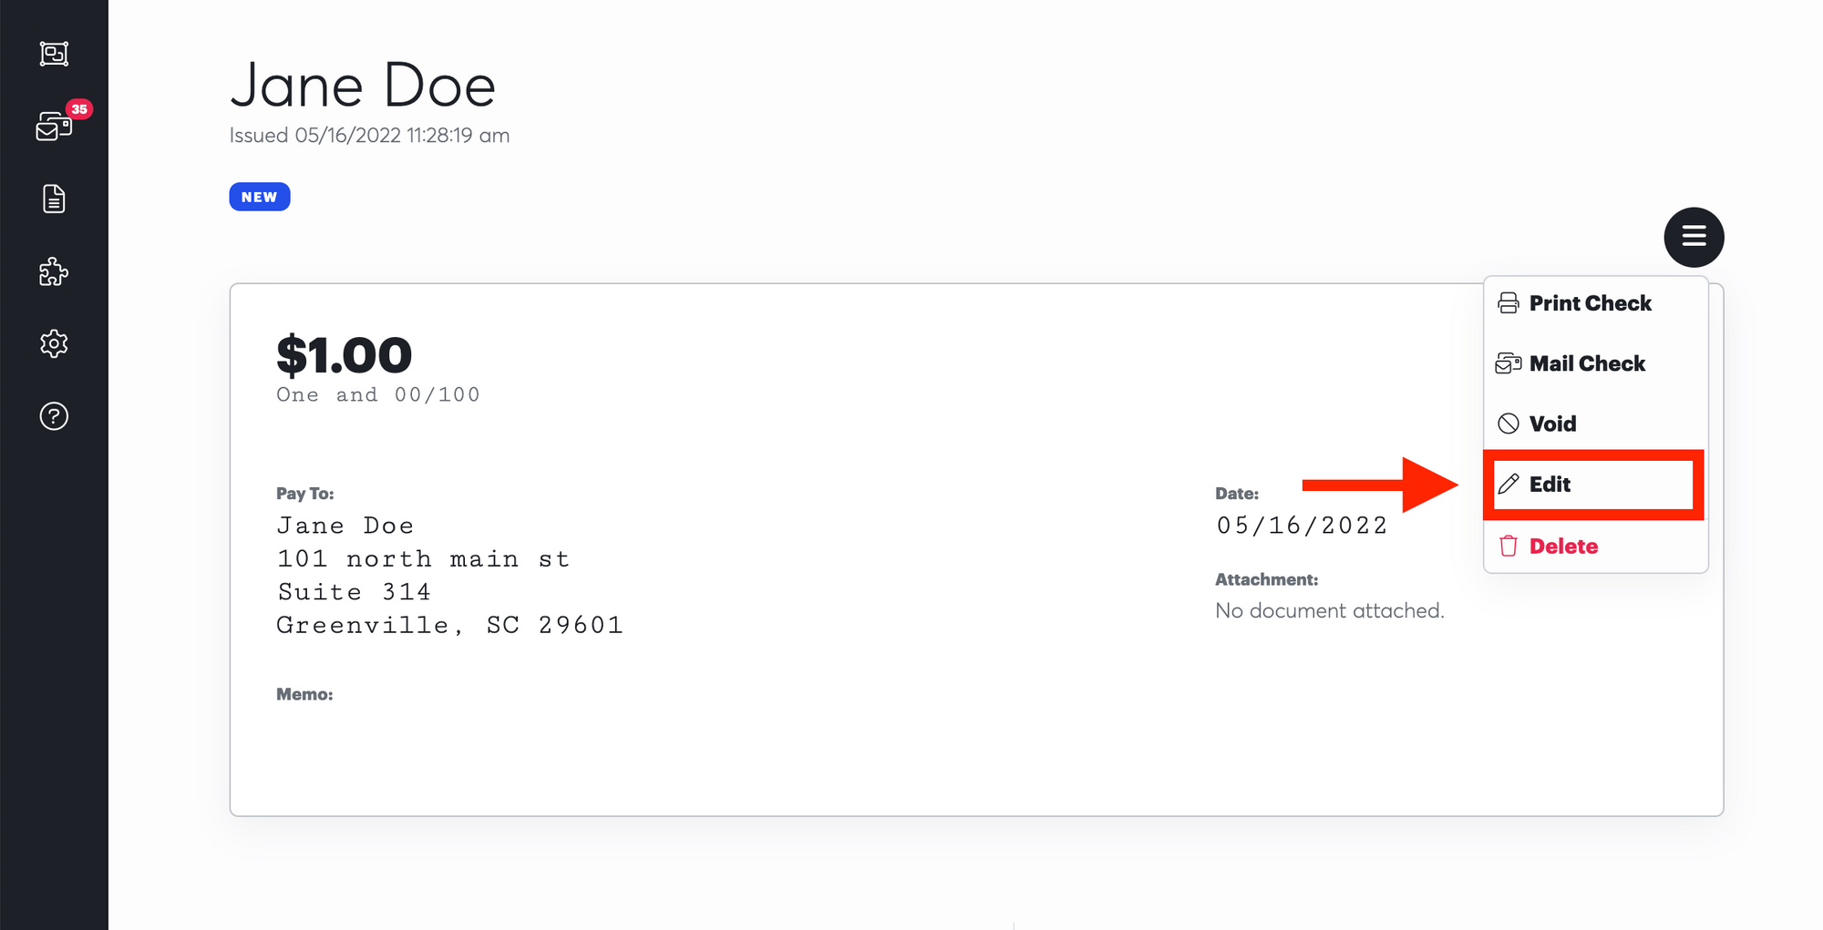Click the trash icon beside Delete
The height and width of the screenshot is (930, 1823).
[1509, 546]
